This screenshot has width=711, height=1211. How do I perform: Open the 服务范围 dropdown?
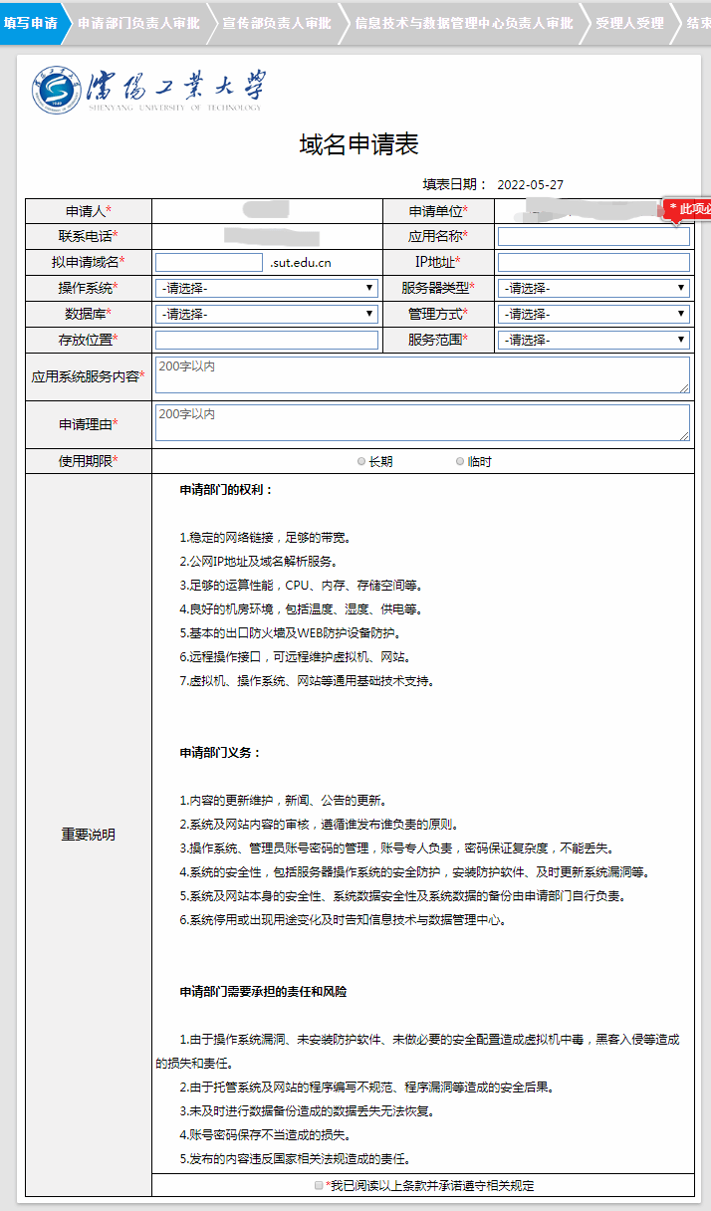(x=593, y=340)
